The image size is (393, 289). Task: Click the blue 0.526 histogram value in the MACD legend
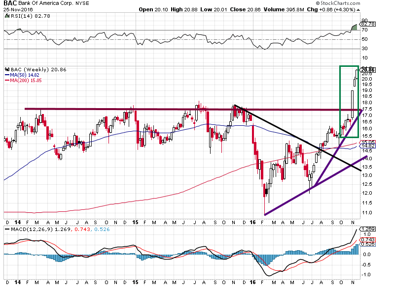pyautogui.click(x=102, y=230)
